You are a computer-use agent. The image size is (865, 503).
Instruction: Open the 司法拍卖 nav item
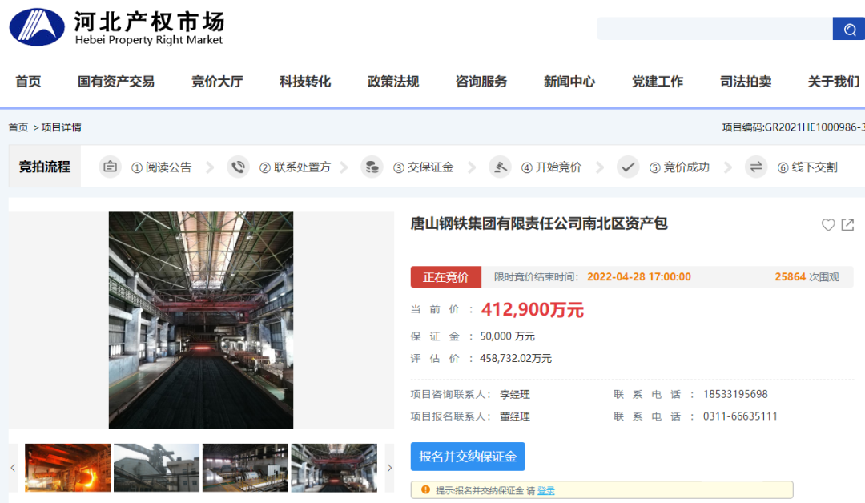(746, 82)
